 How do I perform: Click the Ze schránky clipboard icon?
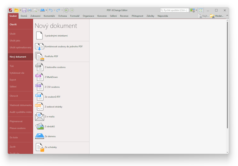click(40, 147)
